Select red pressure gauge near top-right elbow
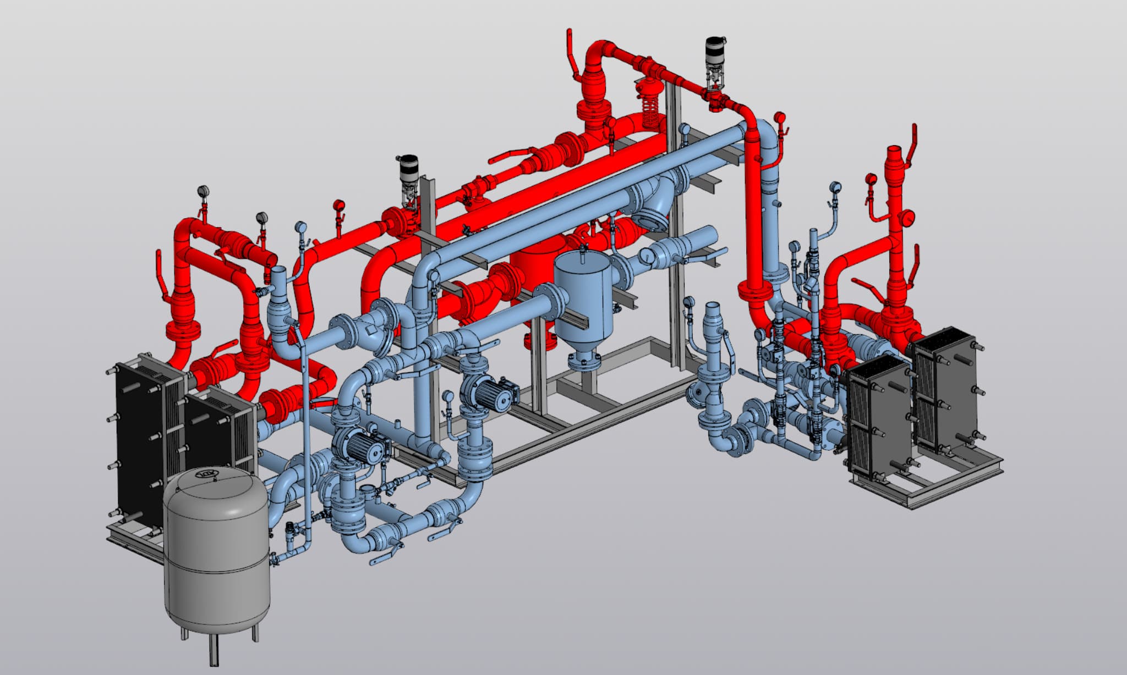The image size is (1127, 675). tap(779, 117)
